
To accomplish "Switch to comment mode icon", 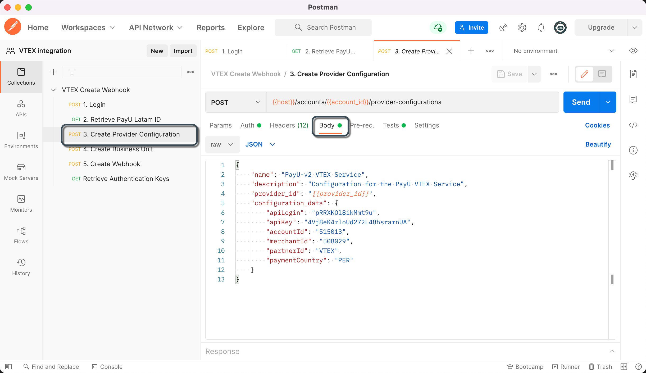I will 602,74.
